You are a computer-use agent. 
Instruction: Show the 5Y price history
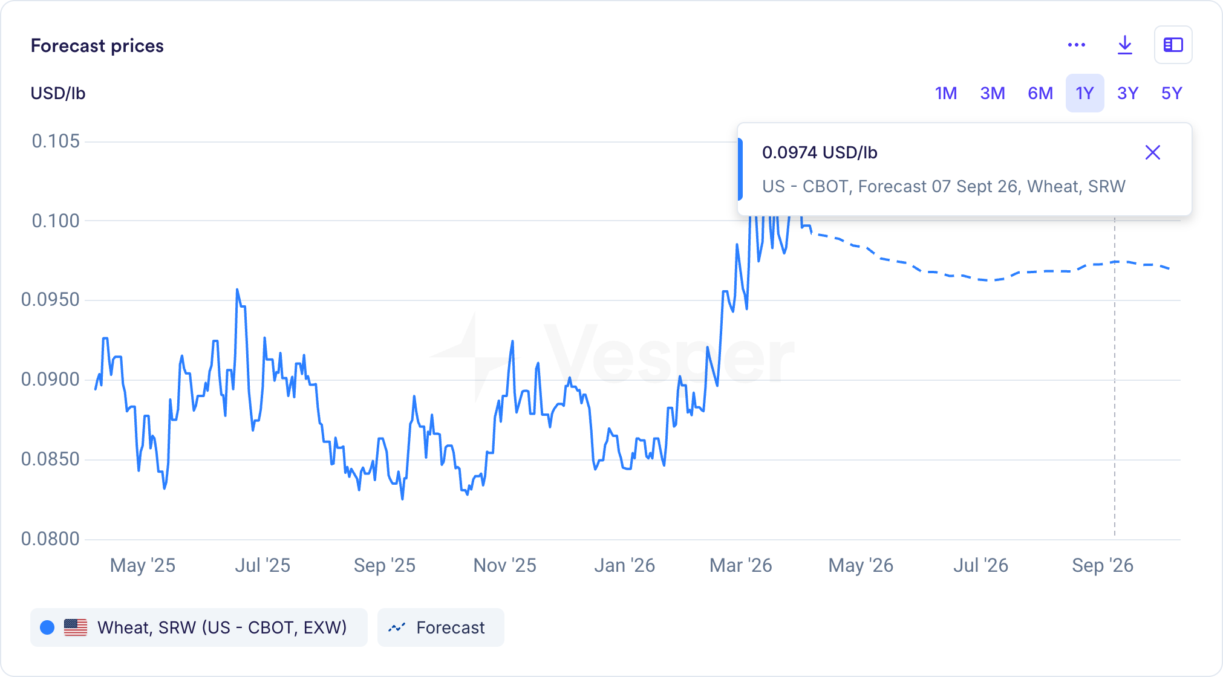[1172, 93]
